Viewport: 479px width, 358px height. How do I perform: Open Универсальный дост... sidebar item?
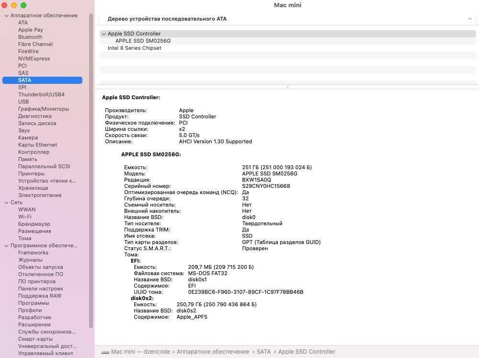click(x=47, y=346)
